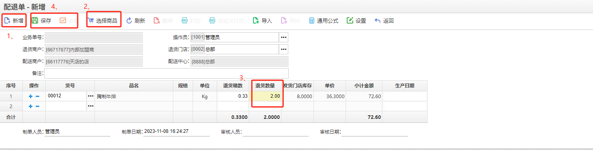Click the 单价 cell 36.3000

[x=330, y=96]
